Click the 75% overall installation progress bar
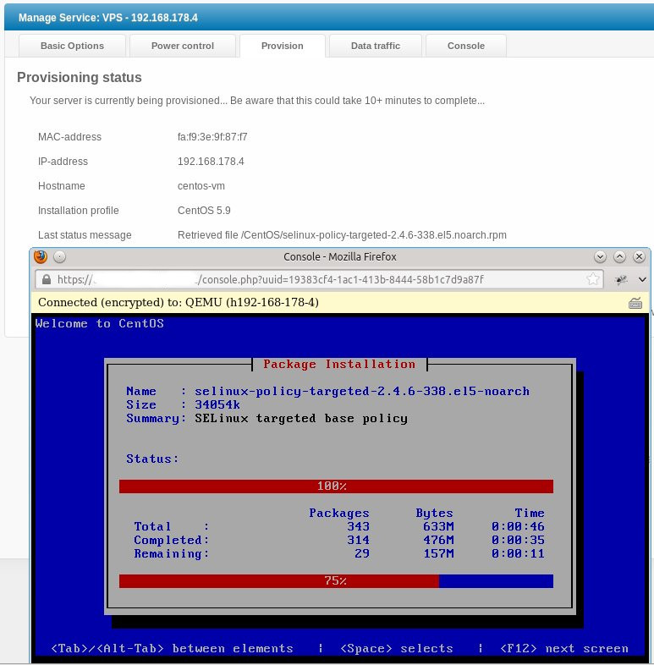Image resolution: width=654 pixels, height=665 pixels. [336, 581]
